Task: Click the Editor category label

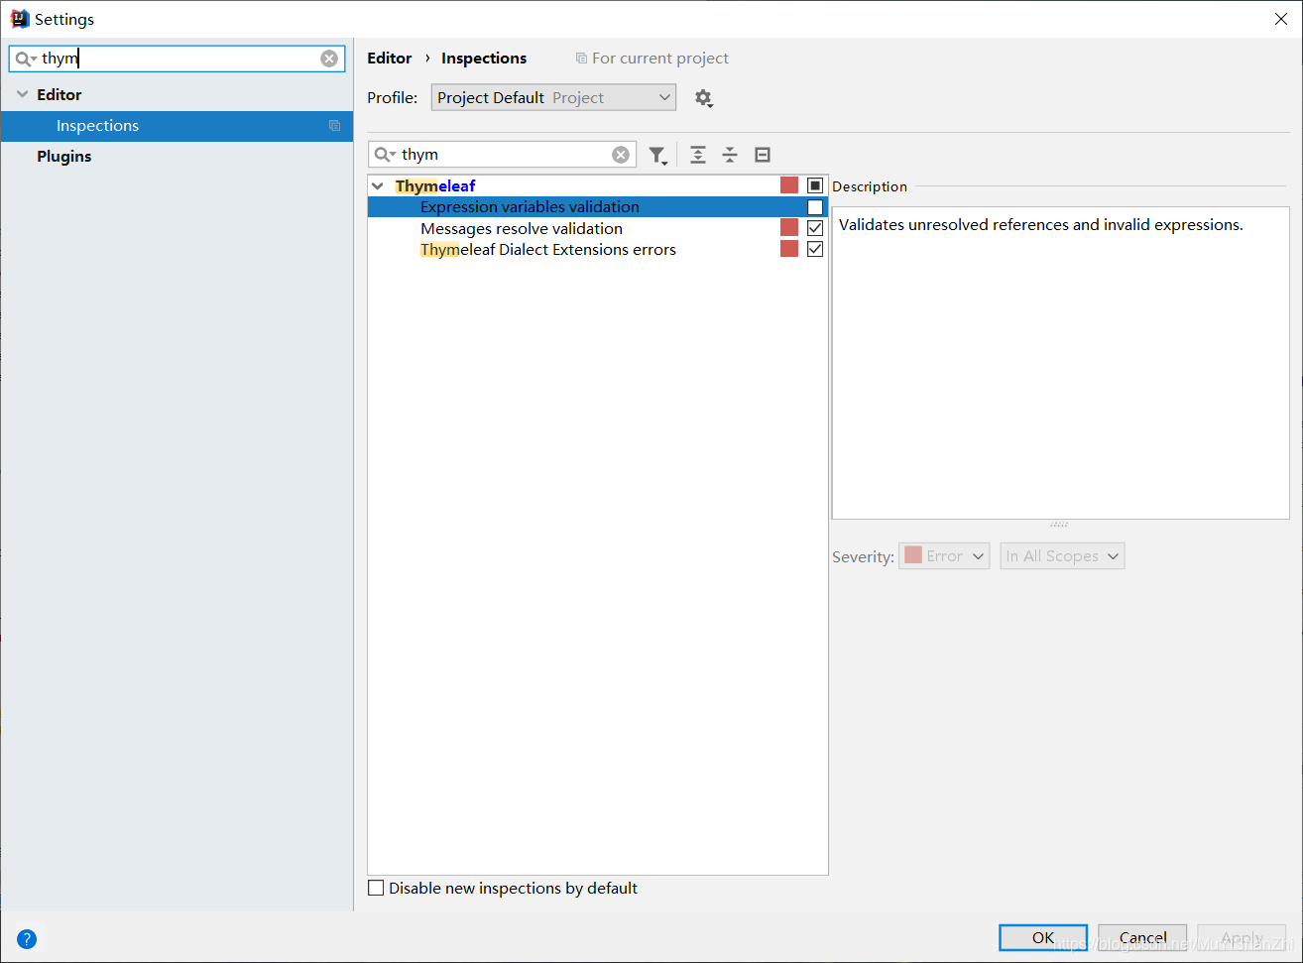Action: point(59,94)
